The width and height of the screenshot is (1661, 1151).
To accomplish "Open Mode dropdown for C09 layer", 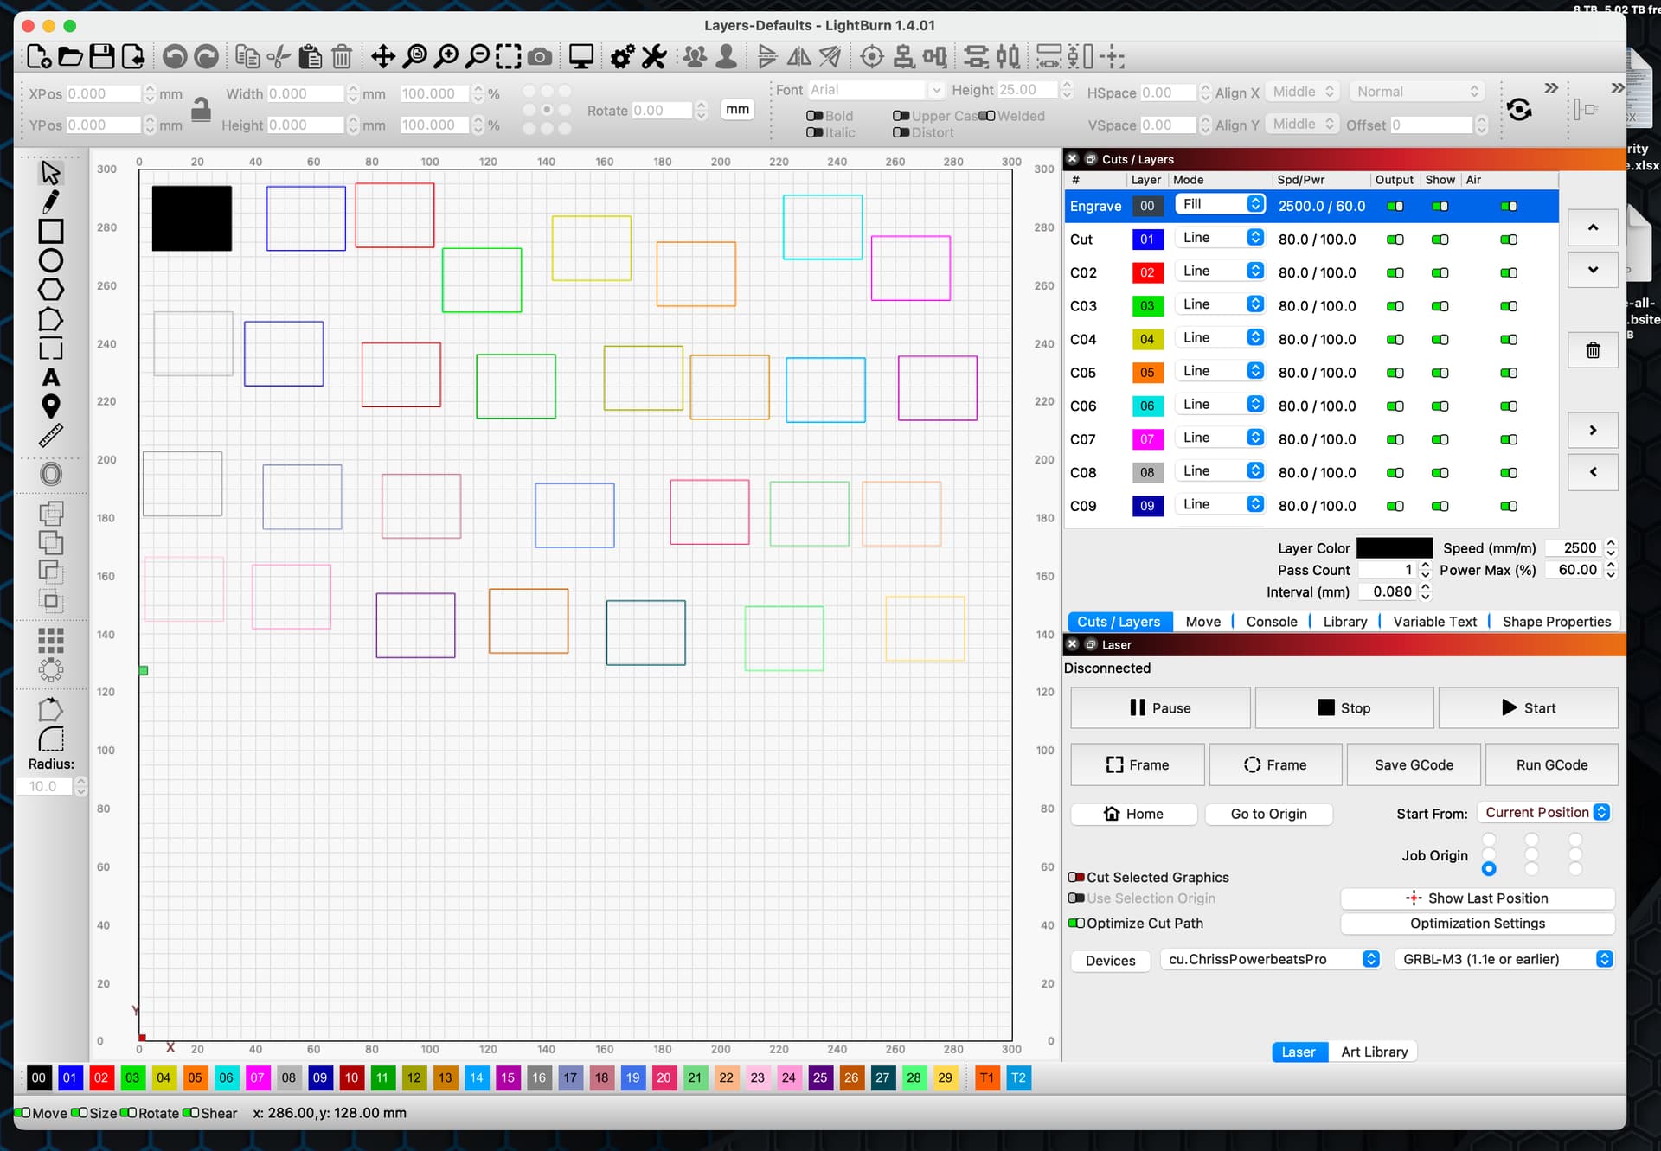I will tap(1221, 504).
